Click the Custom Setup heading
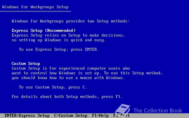This screenshot has height=118, width=189. tap(26, 63)
